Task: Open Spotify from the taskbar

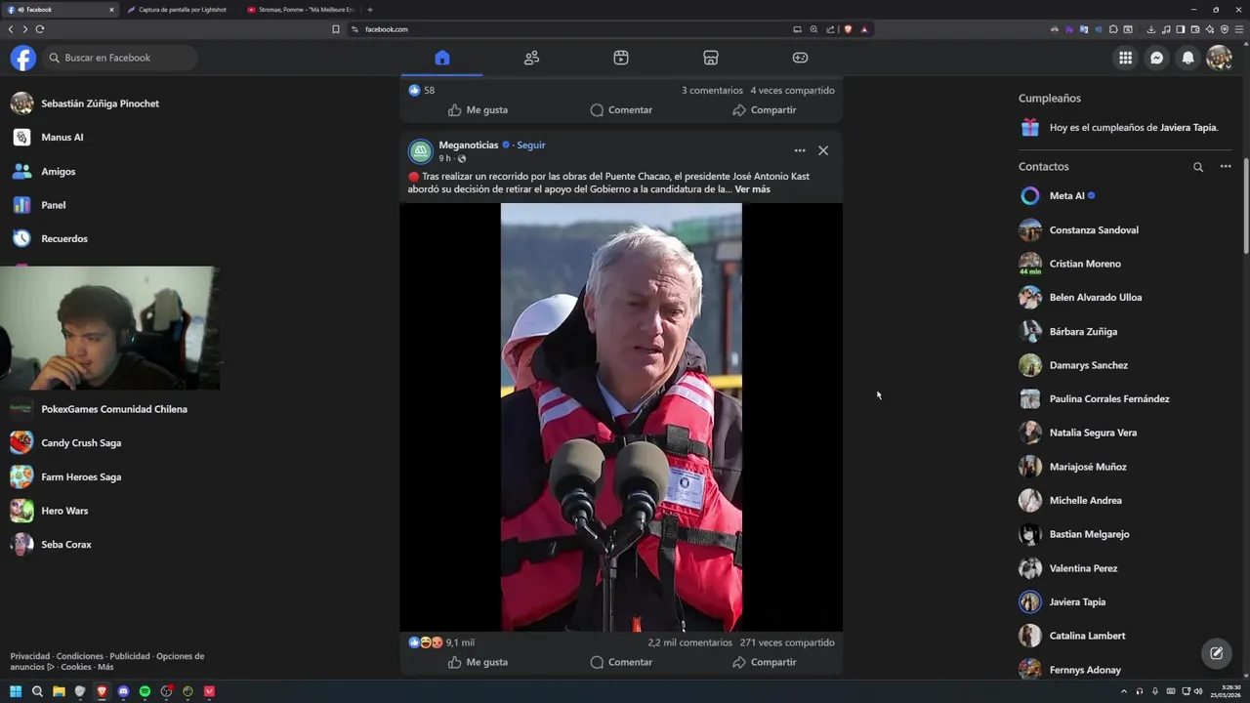Action: 145,691
